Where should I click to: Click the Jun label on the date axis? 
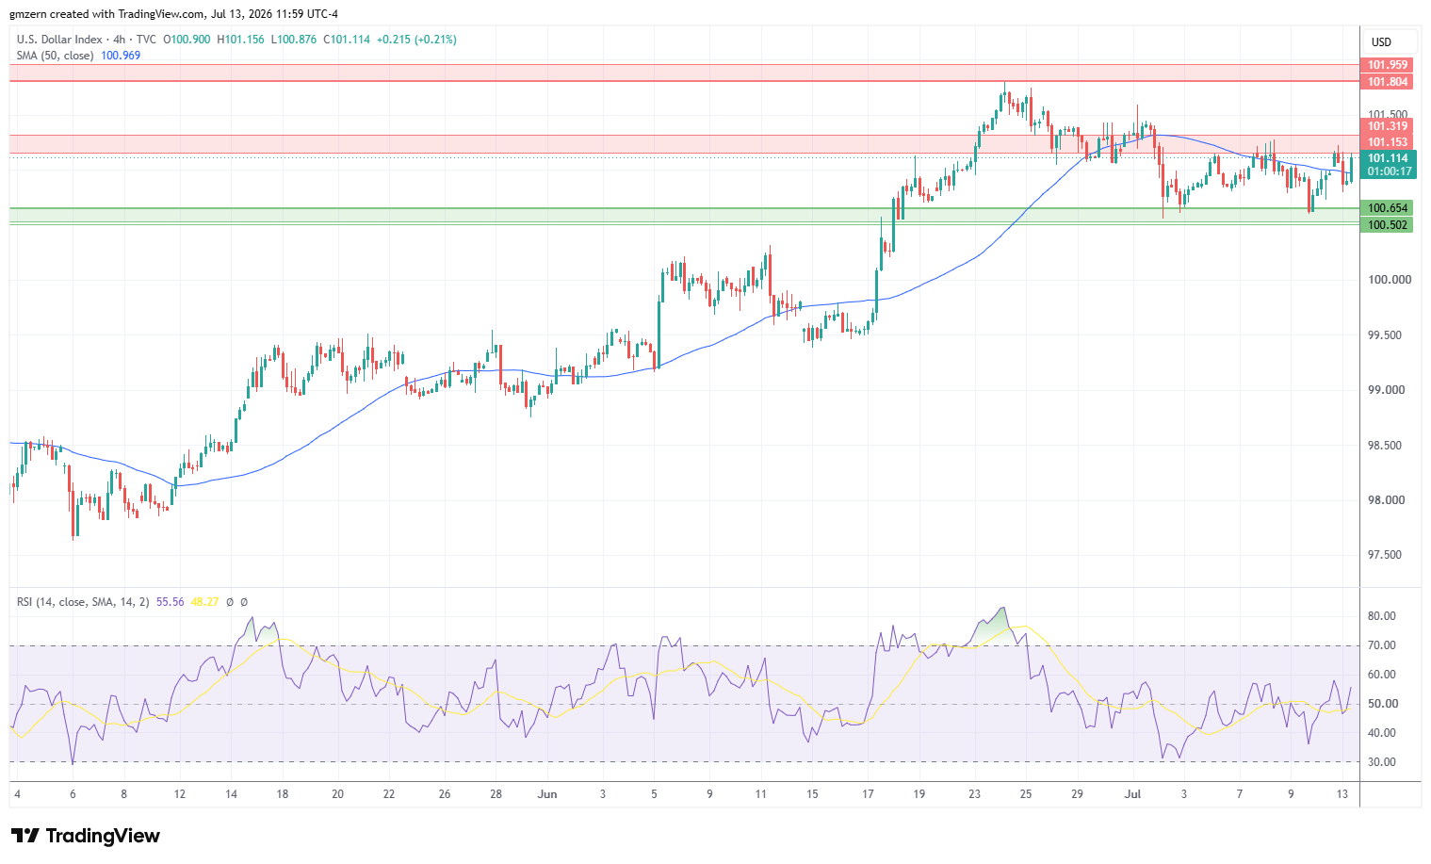pos(547,794)
